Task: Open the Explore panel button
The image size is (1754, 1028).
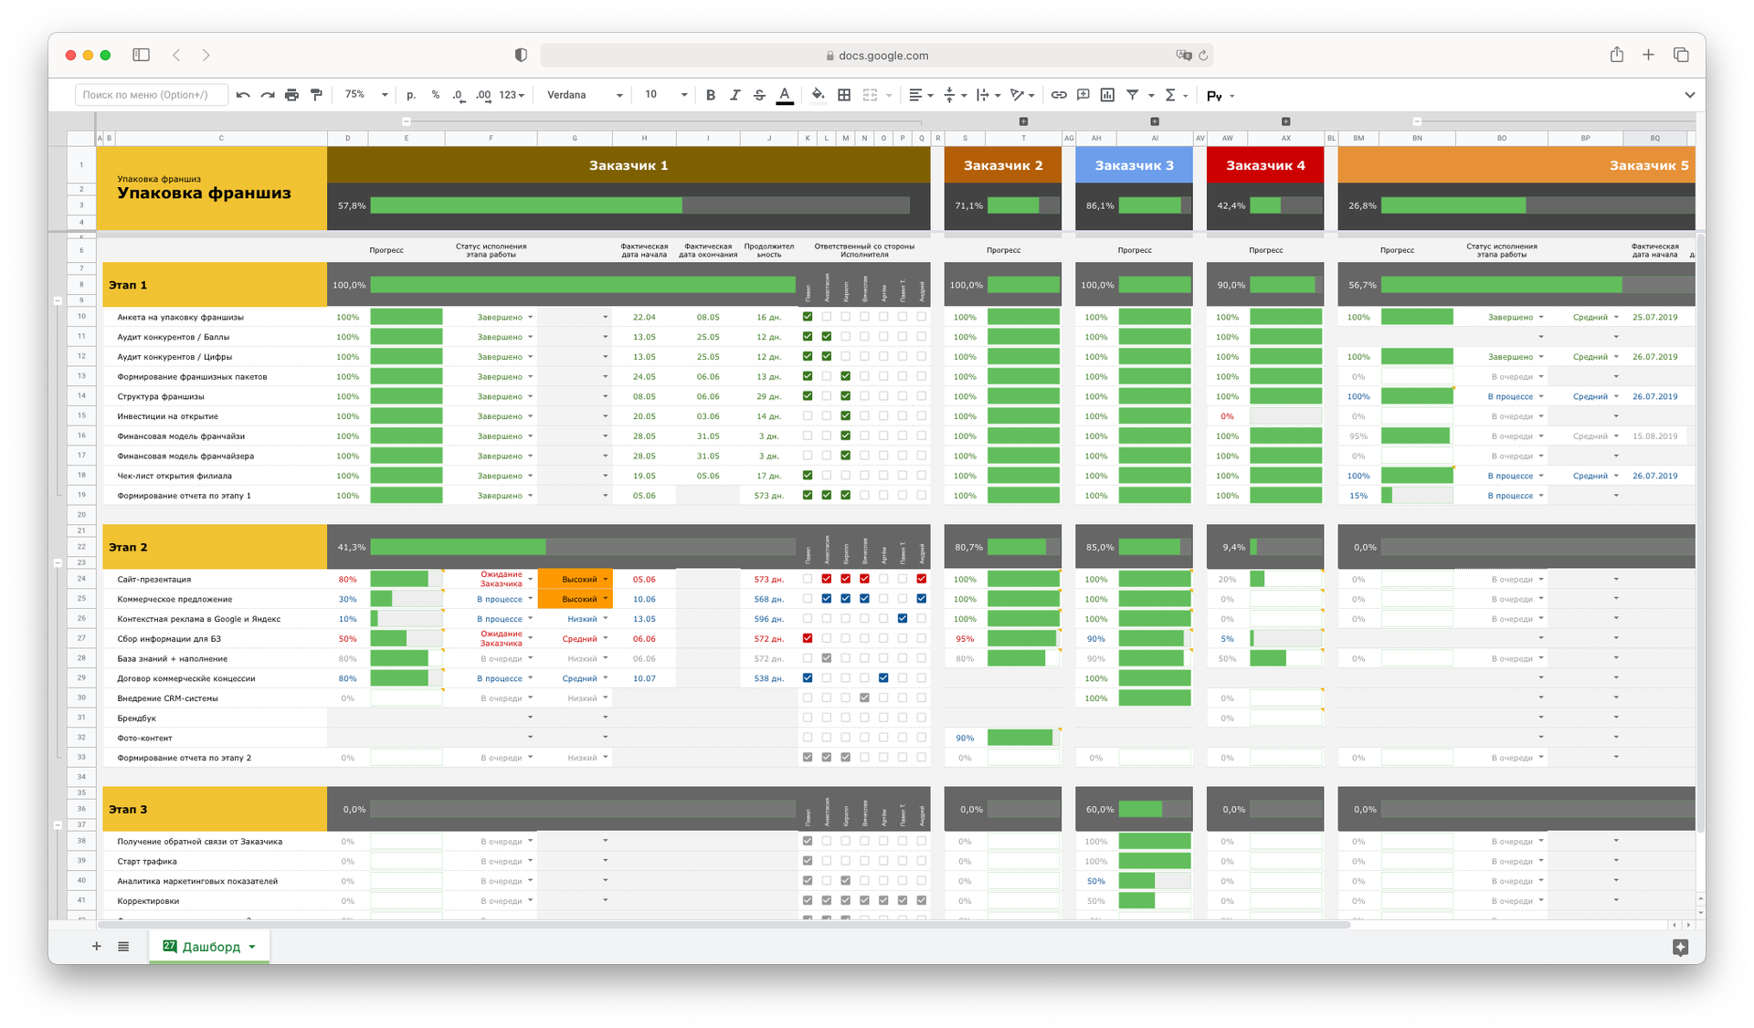Action: coord(1680,948)
